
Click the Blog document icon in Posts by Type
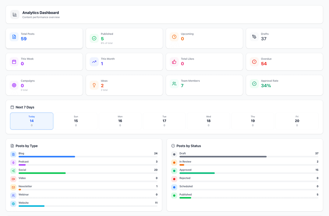coord(13,154)
